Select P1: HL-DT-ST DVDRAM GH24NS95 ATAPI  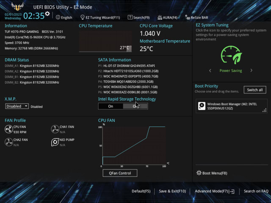(127, 66)
